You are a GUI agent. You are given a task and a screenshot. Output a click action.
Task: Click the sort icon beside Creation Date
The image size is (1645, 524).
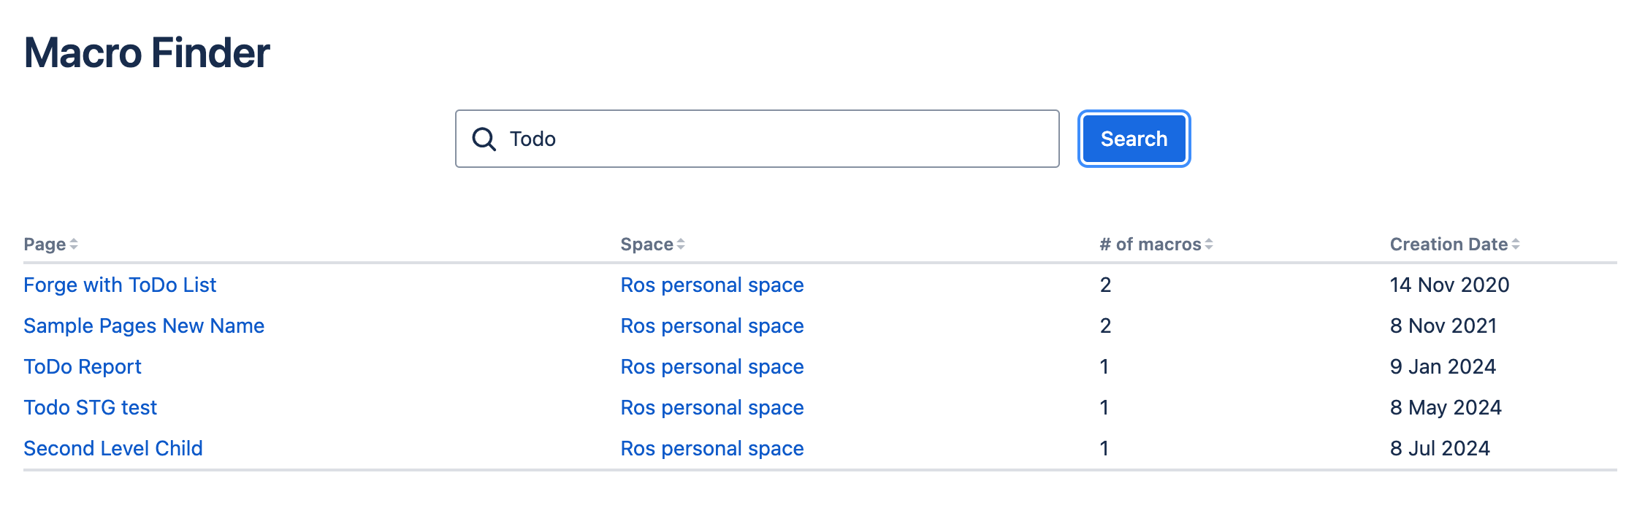(x=1517, y=244)
